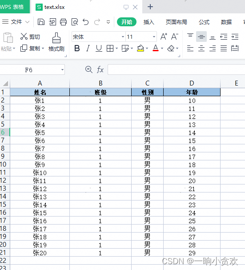The image size is (245, 270).
Task: Switch to the 开始 ribbon tab
Action: point(127,22)
